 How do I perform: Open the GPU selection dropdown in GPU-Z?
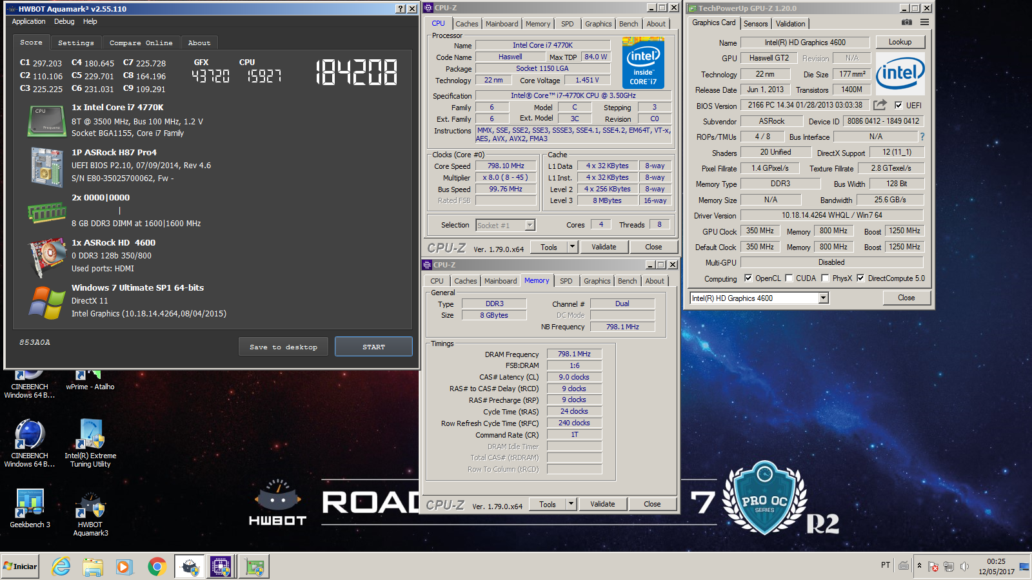[823, 298]
